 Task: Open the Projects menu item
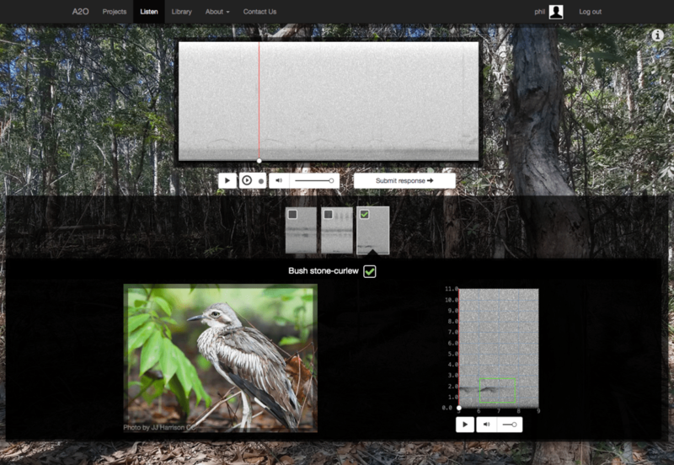click(114, 12)
